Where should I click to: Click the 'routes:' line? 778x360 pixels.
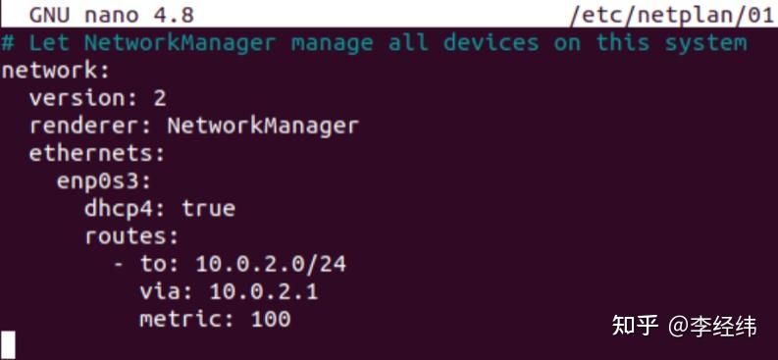(x=131, y=237)
